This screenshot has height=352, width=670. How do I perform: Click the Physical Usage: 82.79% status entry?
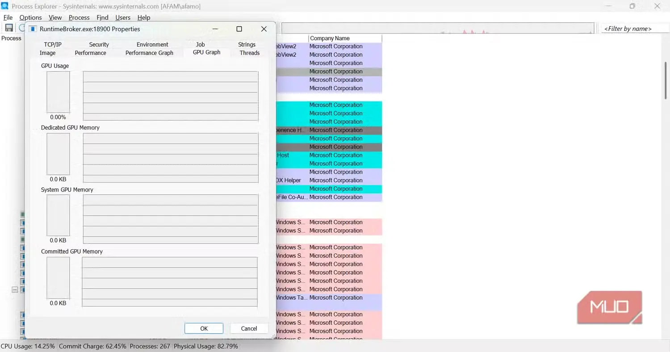coord(206,346)
